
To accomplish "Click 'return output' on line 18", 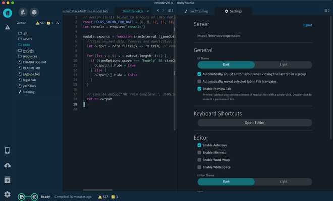I will [x=99, y=99].
